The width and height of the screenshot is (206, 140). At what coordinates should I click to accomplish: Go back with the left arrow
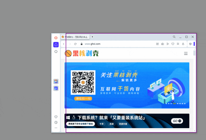pyautogui.click(x=64, y=44)
